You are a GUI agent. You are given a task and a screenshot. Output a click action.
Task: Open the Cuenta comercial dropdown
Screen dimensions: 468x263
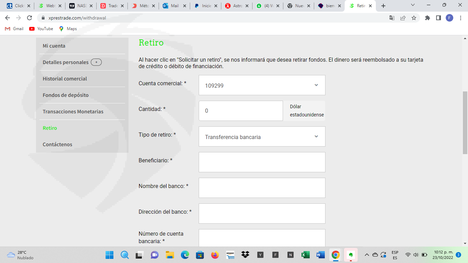coord(262,85)
